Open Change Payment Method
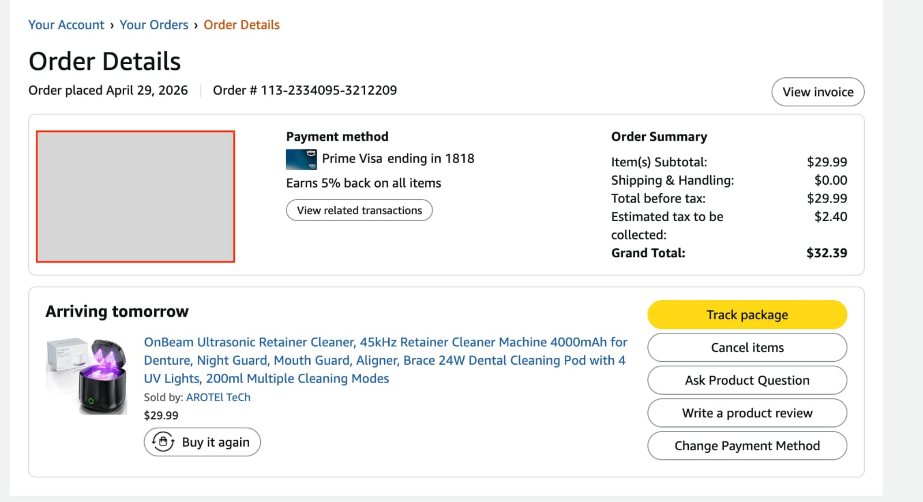923x502 pixels. tap(747, 445)
